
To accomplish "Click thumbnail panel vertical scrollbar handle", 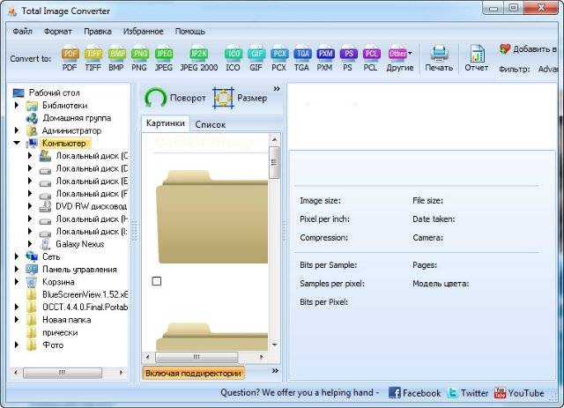I will click(274, 163).
